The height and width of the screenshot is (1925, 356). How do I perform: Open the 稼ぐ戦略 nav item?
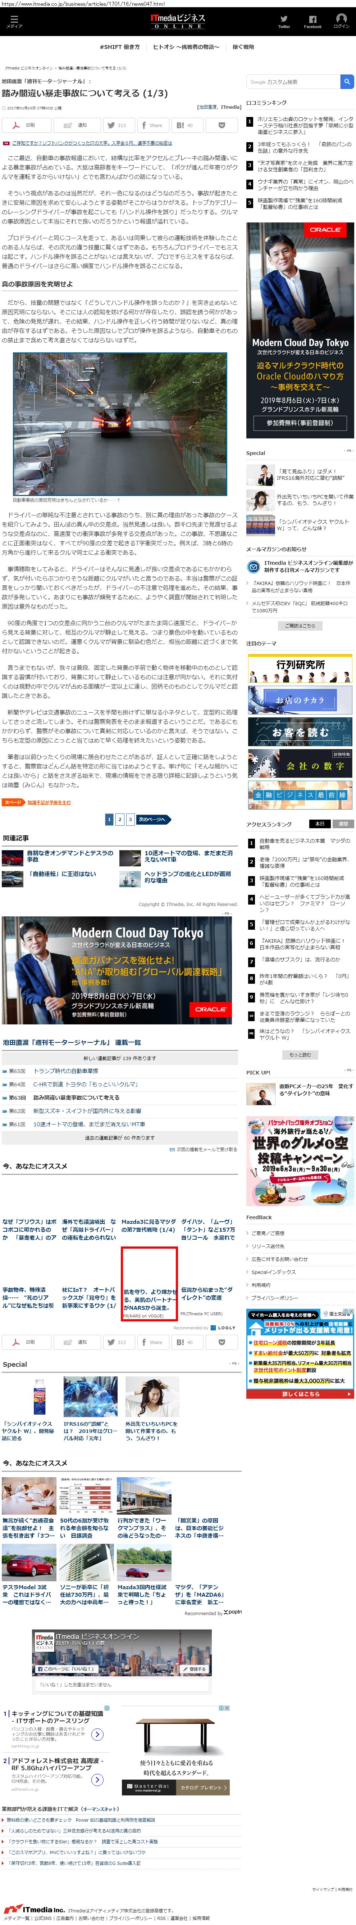pos(243,46)
